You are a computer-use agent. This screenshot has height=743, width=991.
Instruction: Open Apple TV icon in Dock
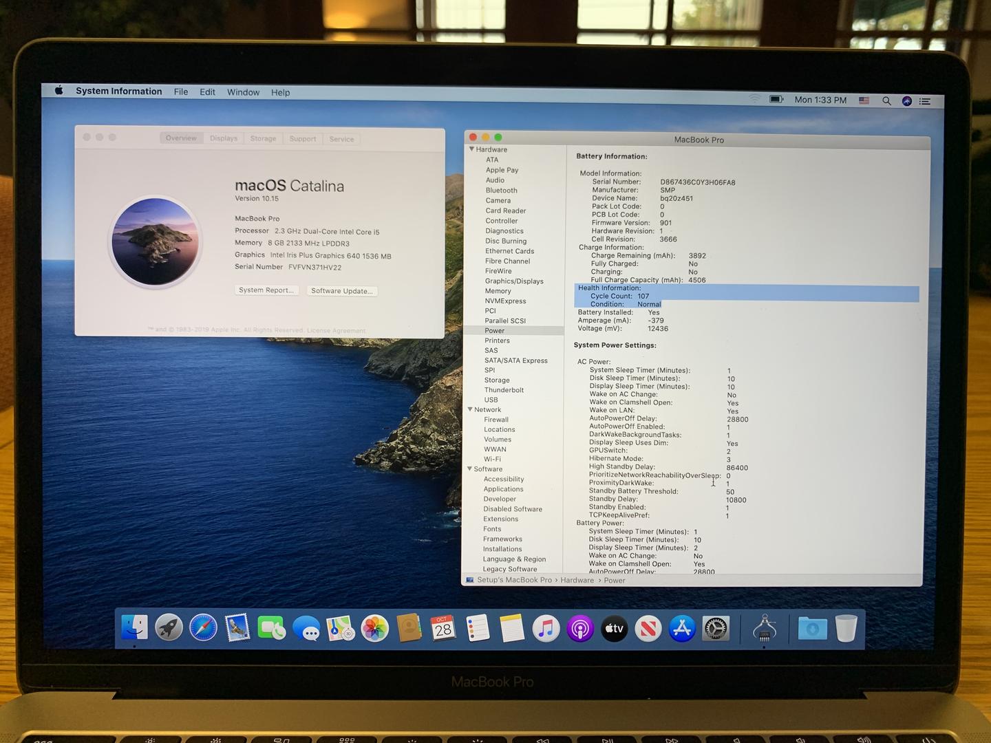615,629
